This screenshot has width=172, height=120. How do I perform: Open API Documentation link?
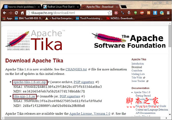tap(145, 113)
